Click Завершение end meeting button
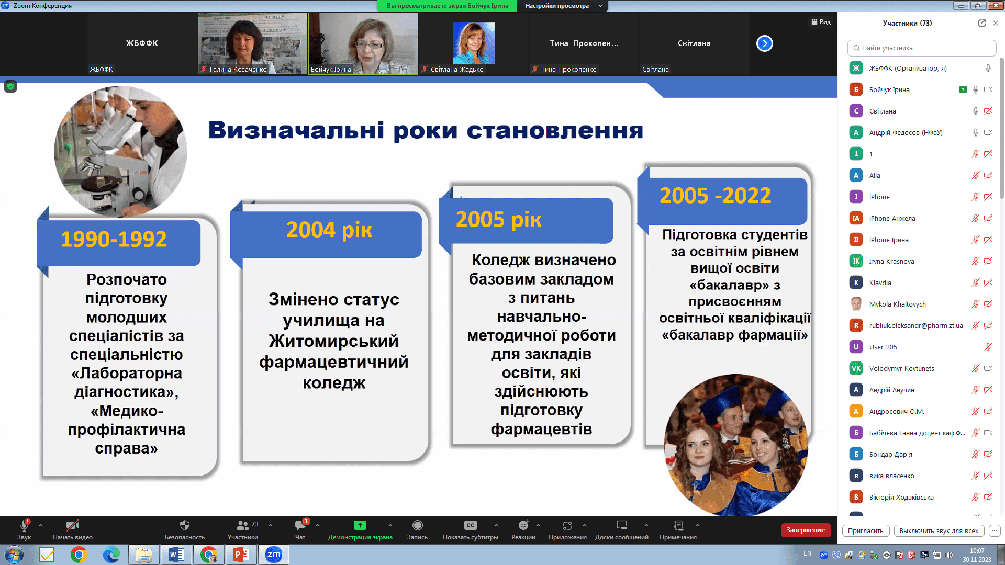Screen dimensions: 1005x565 (806, 530)
